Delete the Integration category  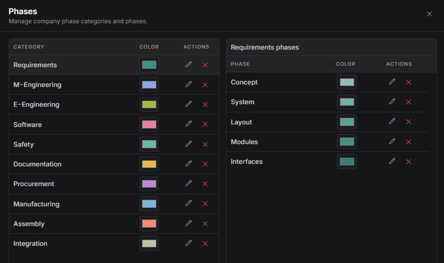pos(206,244)
